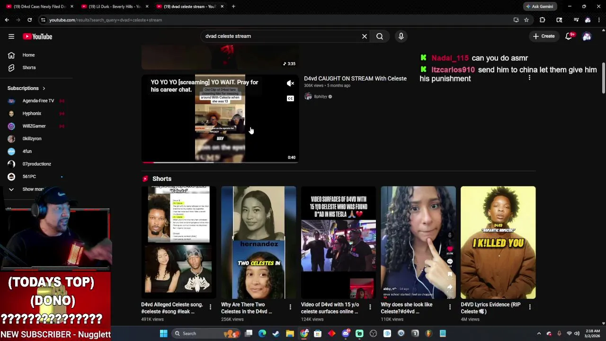606x341 pixels.
Task: Open the curly-haired girl short thumbnail
Action: click(419, 242)
